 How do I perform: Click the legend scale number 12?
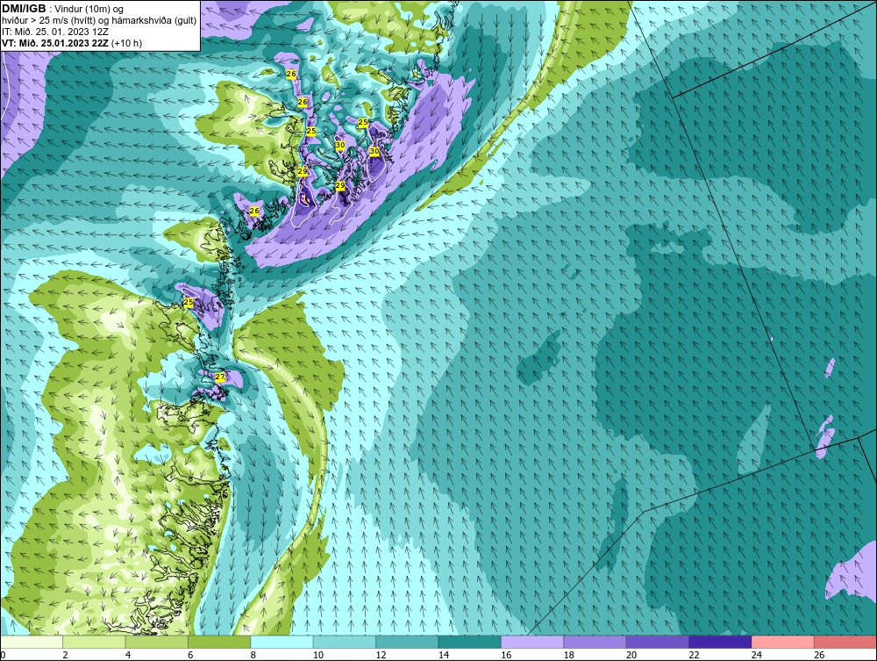pyautogui.click(x=381, y=655)
